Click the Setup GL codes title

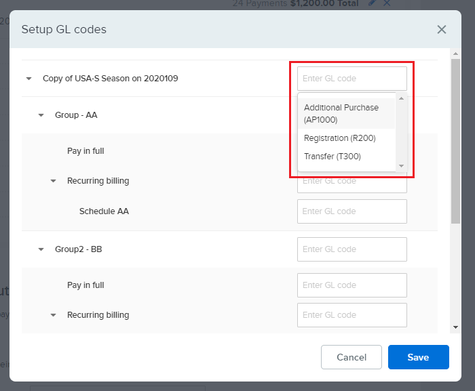pos(64,29)
